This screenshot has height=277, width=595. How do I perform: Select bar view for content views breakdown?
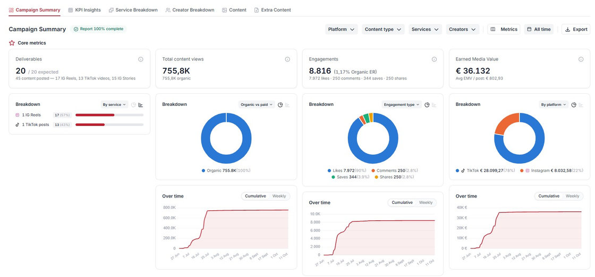click(287, 105)
